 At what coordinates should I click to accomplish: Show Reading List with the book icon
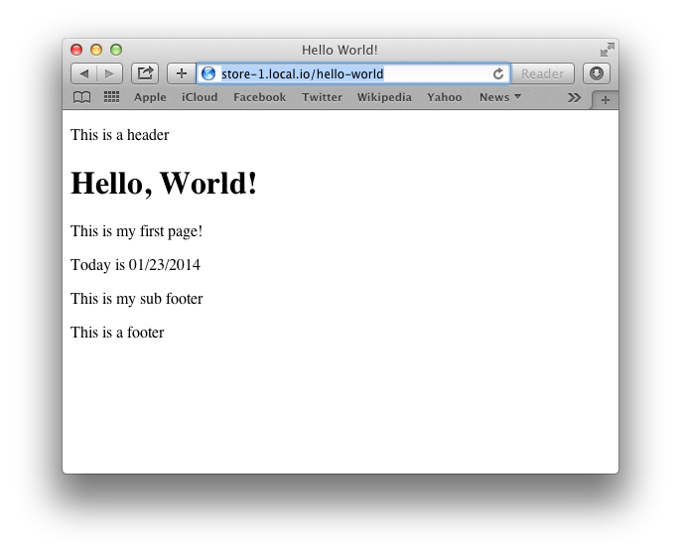(81, 97)
